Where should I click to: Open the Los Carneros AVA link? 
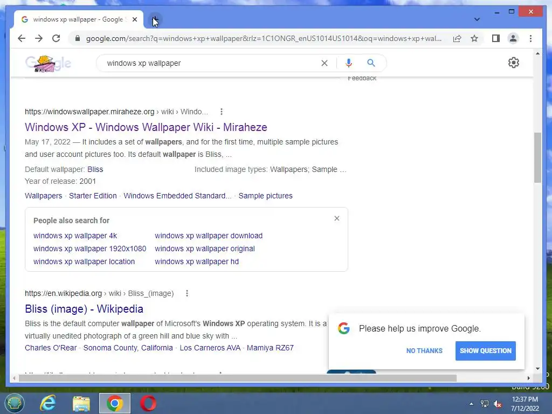[210, 348]
